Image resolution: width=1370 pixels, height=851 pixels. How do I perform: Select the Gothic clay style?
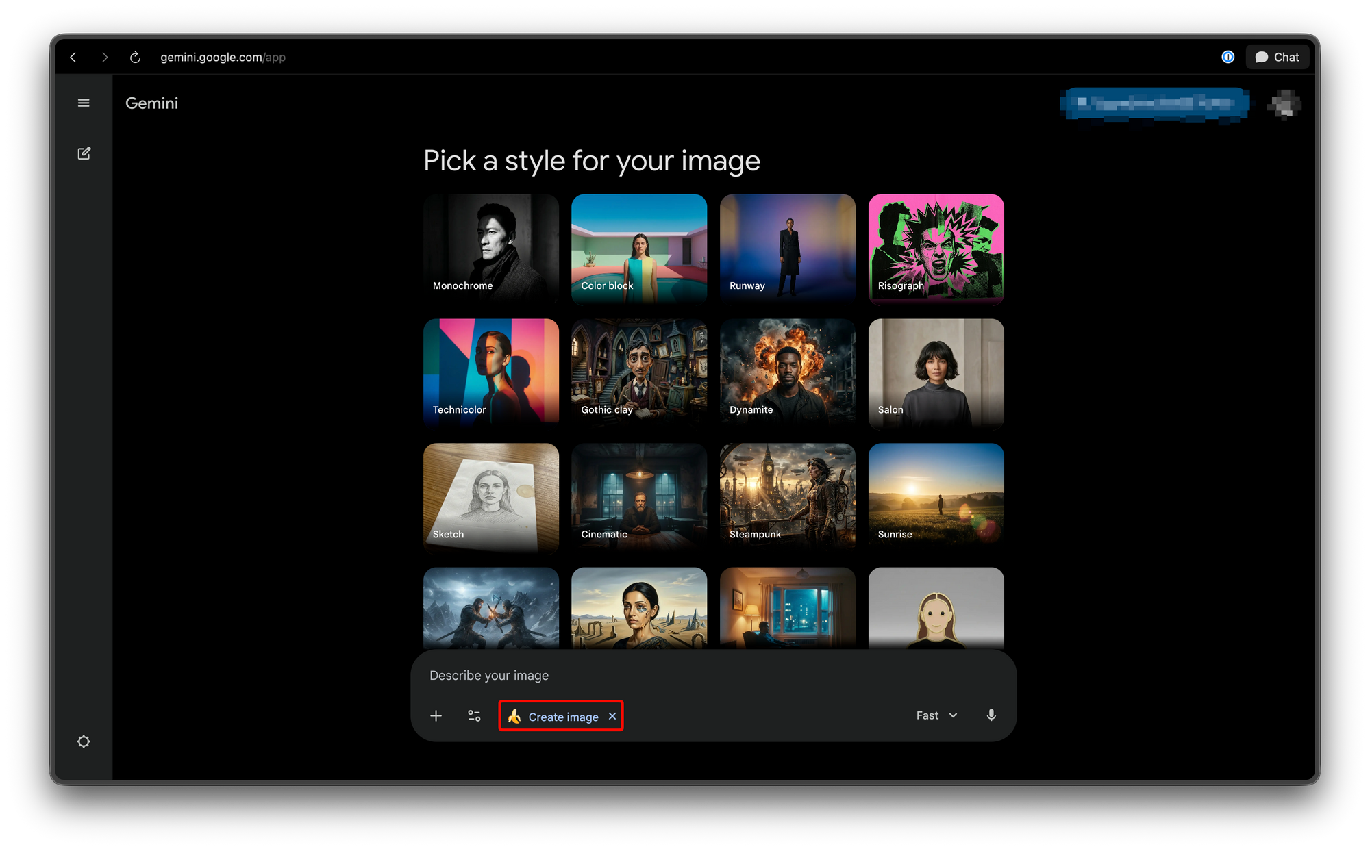(639, 373)
